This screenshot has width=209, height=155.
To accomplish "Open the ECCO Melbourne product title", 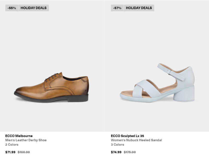I will pos(19,136).
